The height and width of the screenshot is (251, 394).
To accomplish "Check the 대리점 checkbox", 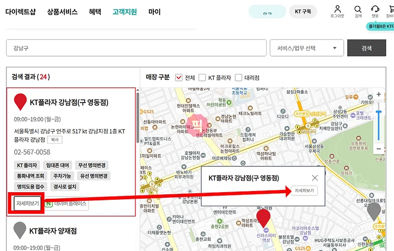I will pyautogui.click(x=239, y=78).
